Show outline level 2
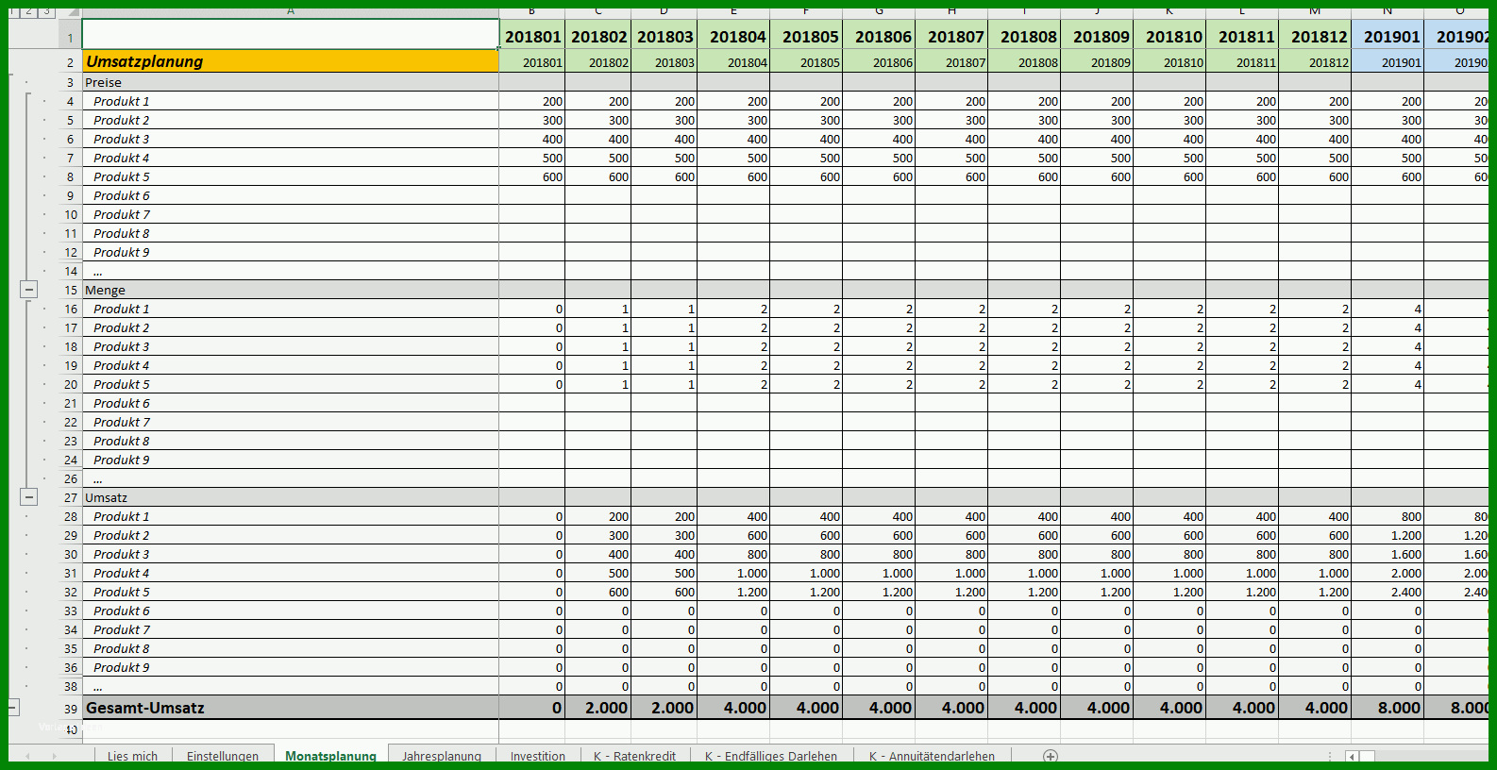1497x770 pixels. [29, 11]
